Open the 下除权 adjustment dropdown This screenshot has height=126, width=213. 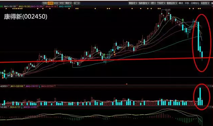tap(161, 3)
